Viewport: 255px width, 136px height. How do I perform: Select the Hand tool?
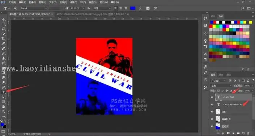click(x=3, y=107)
